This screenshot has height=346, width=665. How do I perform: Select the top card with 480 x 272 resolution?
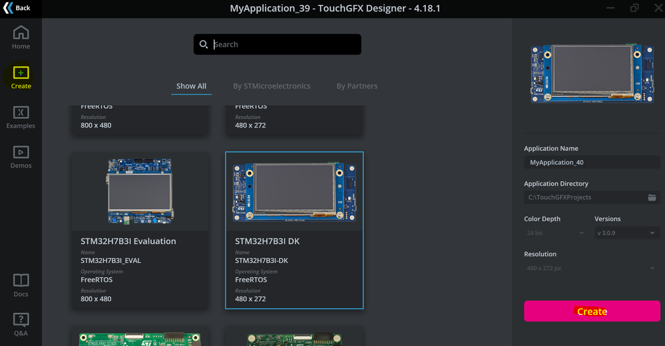[294, 120]
